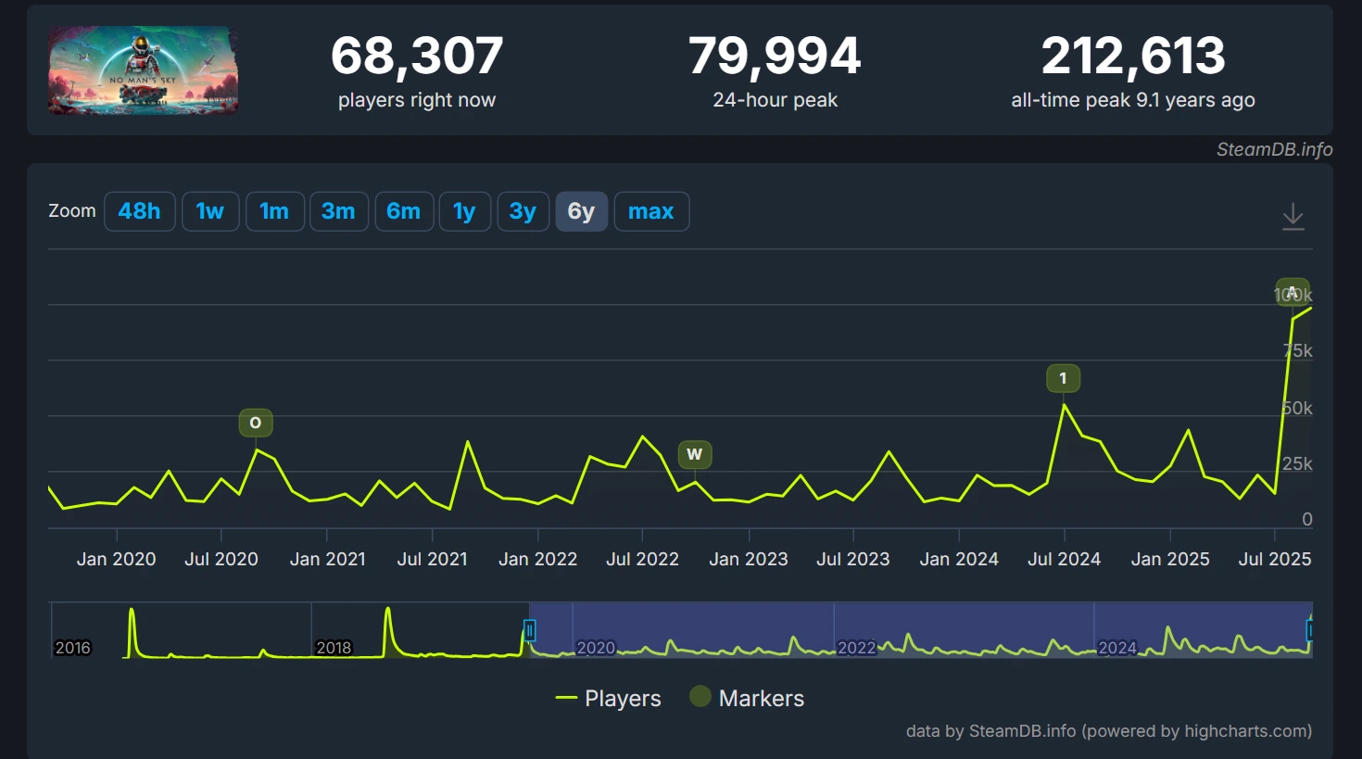Image resolution: width=1362 pixels, height=759 pixels.
Task: Choose the 6m zoom range
Action: [403, 211]
